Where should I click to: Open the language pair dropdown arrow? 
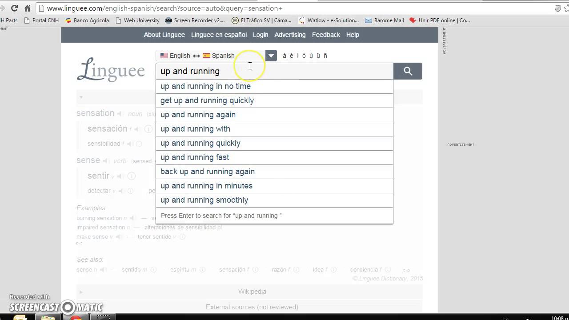point(271,56)
